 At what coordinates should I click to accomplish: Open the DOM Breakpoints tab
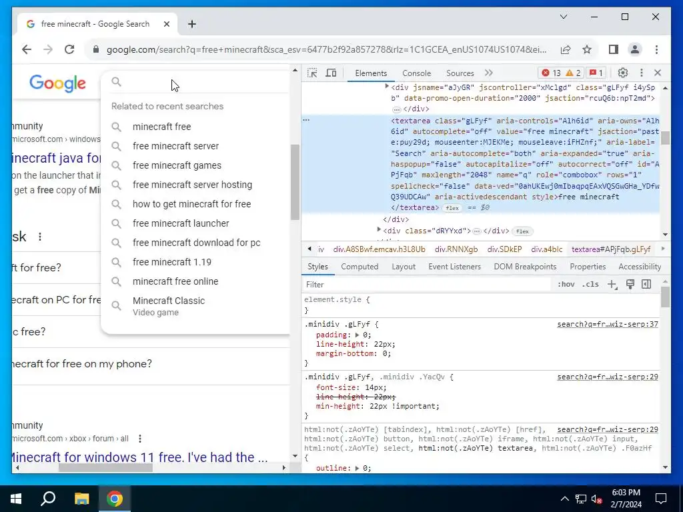tap(525, 267)
